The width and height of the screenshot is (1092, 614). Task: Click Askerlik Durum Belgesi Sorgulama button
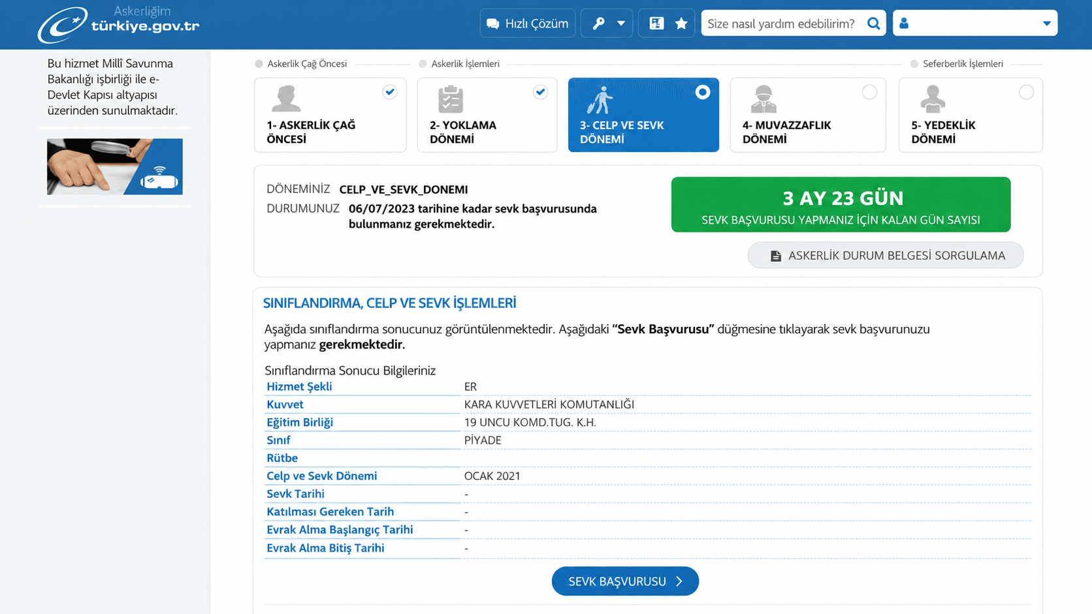tap(886, 255)
